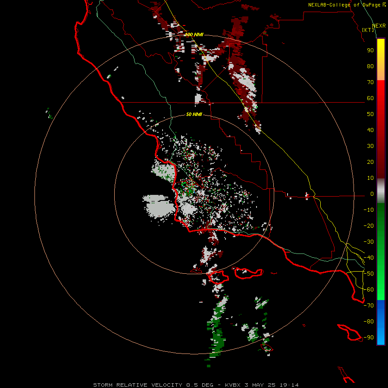
Task: Click the -90 knot scale label
Action: point(369,338)
